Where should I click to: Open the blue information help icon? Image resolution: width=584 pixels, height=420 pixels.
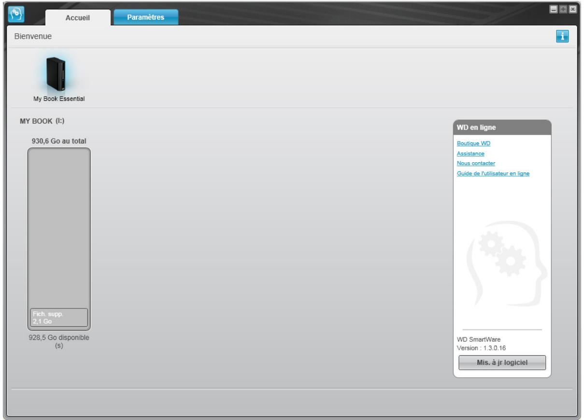coord(563,36)
